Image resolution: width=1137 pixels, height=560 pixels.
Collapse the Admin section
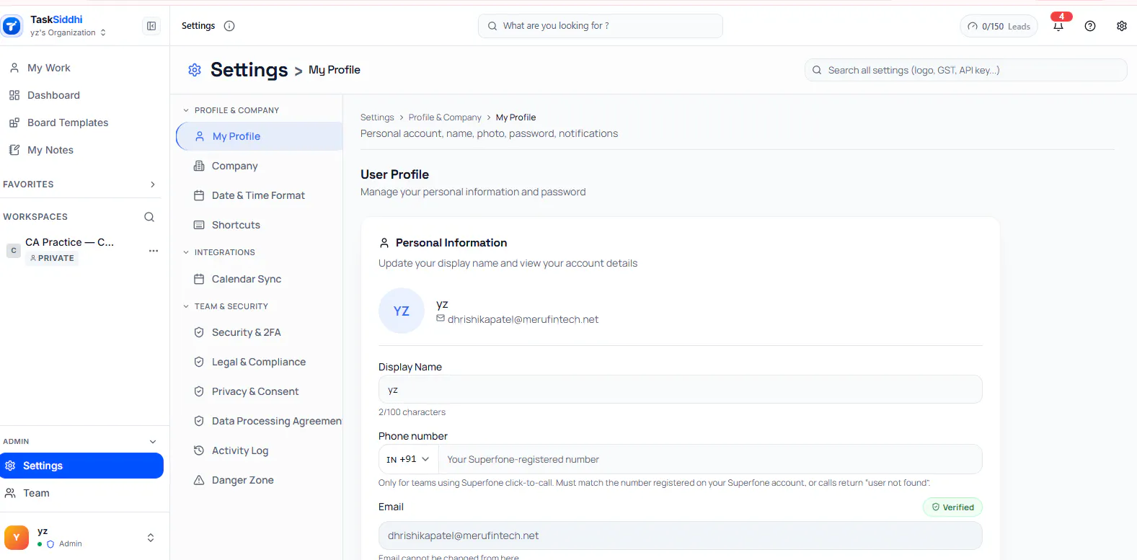[x=153, y=442]
